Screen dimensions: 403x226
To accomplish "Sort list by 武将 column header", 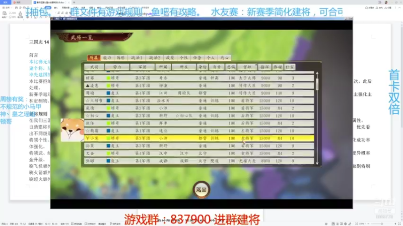I will (x=94, y=67).
